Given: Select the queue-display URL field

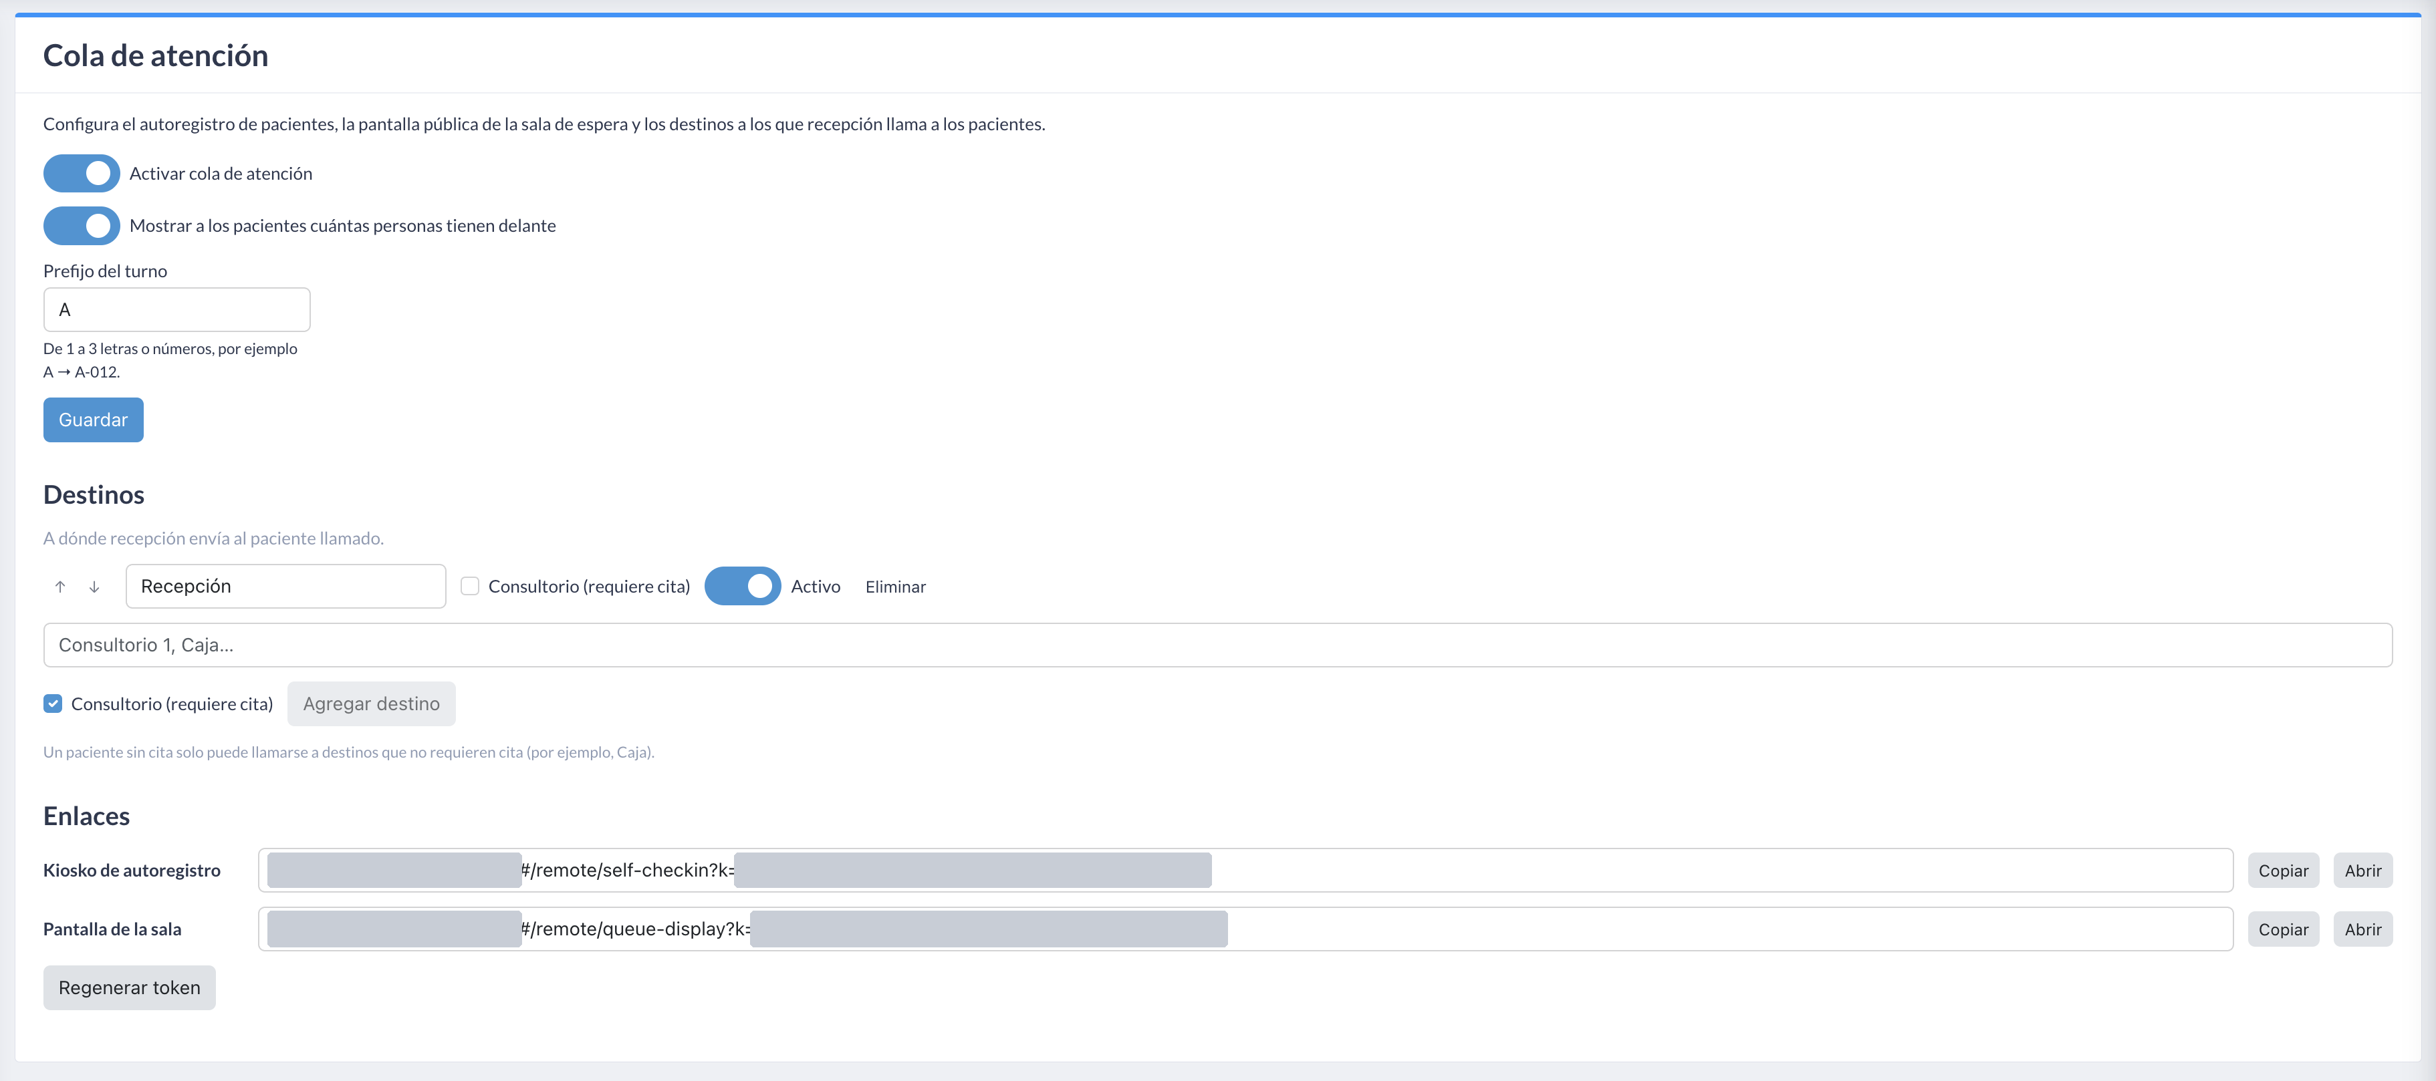Looking at the screenshot, I should [1245, 929].
